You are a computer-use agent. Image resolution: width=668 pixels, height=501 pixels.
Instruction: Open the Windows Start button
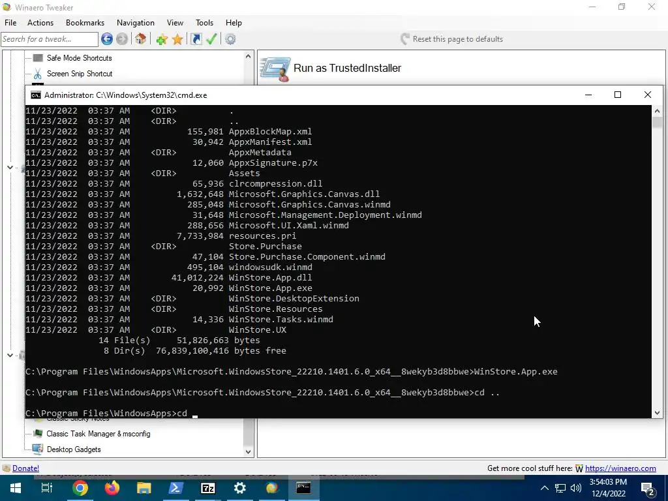16,488
